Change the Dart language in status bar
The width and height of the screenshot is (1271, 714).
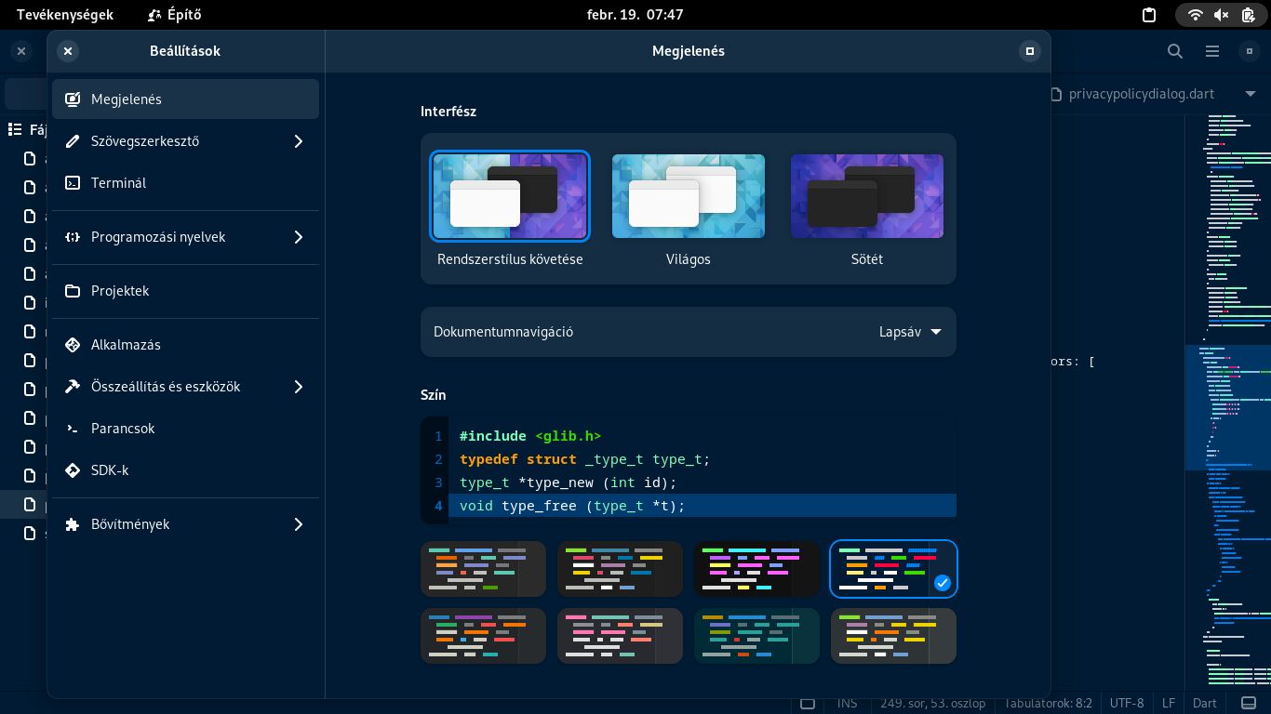(x=1205, y=703)
